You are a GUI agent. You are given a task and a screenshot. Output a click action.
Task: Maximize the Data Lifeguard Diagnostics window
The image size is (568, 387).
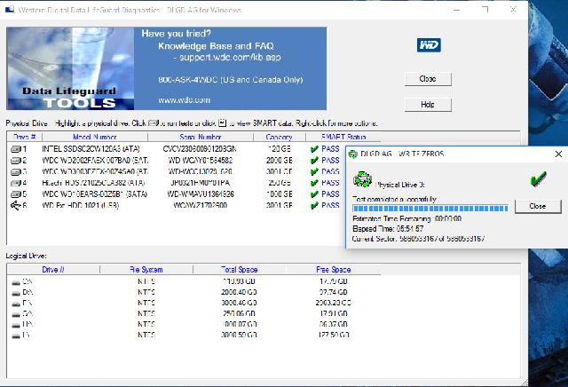(x=485, y=10)
